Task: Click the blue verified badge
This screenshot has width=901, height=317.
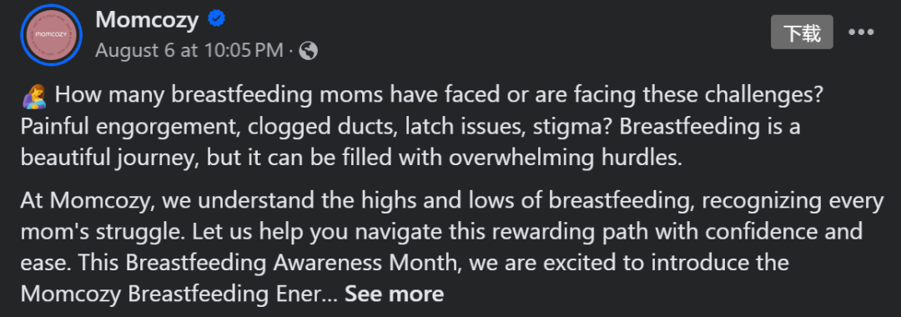Action: pyautogui.click(x=216, y=19)
